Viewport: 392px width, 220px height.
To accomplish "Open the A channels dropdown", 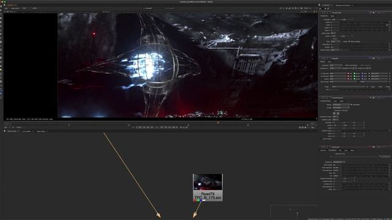I will pyautogui.click(x=337, y=73).
